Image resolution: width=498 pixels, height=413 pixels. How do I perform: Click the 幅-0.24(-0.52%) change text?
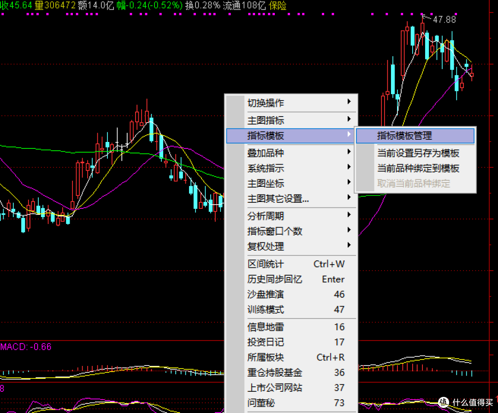[149, 6]
